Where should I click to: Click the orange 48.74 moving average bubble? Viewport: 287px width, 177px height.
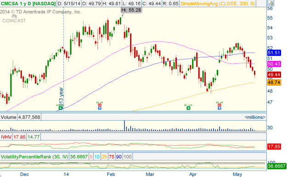tap(274, 82)
